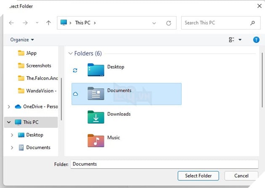Go back using the left arrow
The width and height of the screenshot is (265, 188).
(11, 23)
